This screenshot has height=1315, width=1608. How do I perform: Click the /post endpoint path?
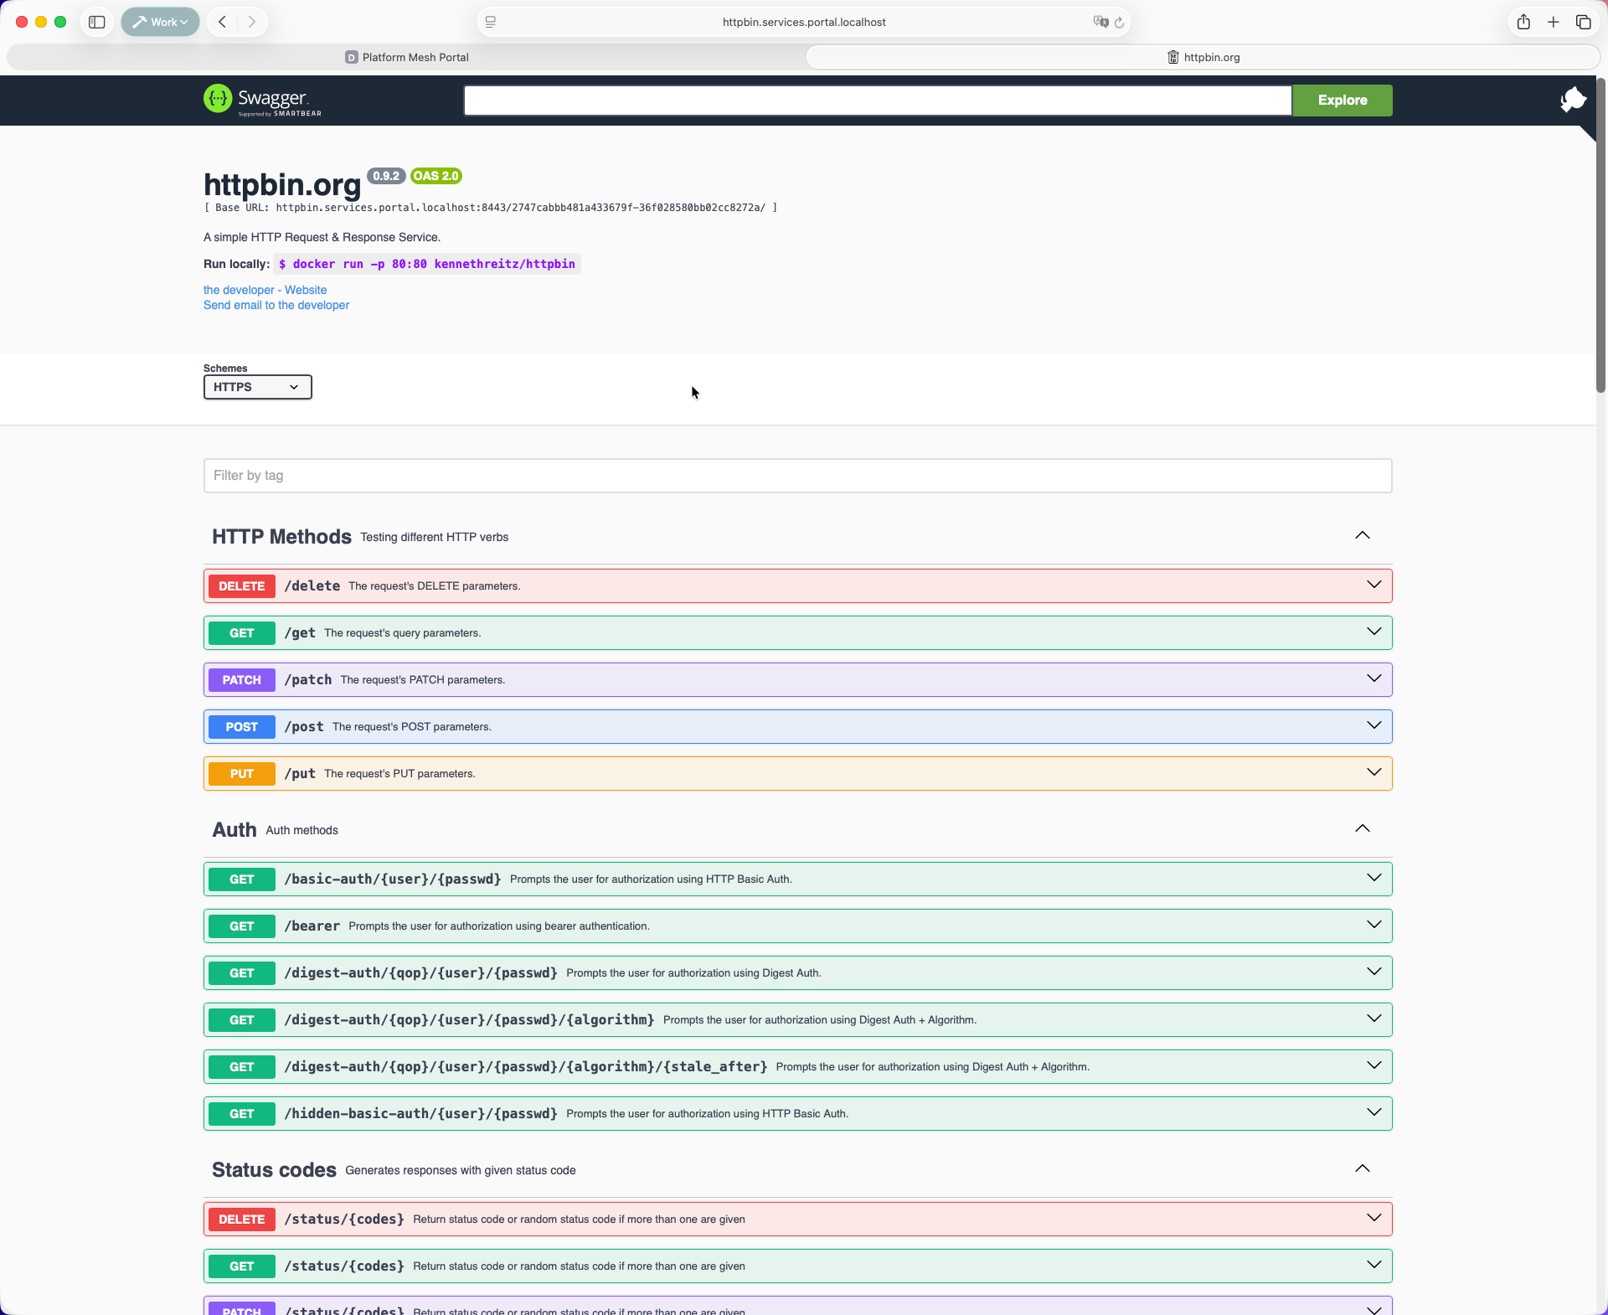point(304,727)
